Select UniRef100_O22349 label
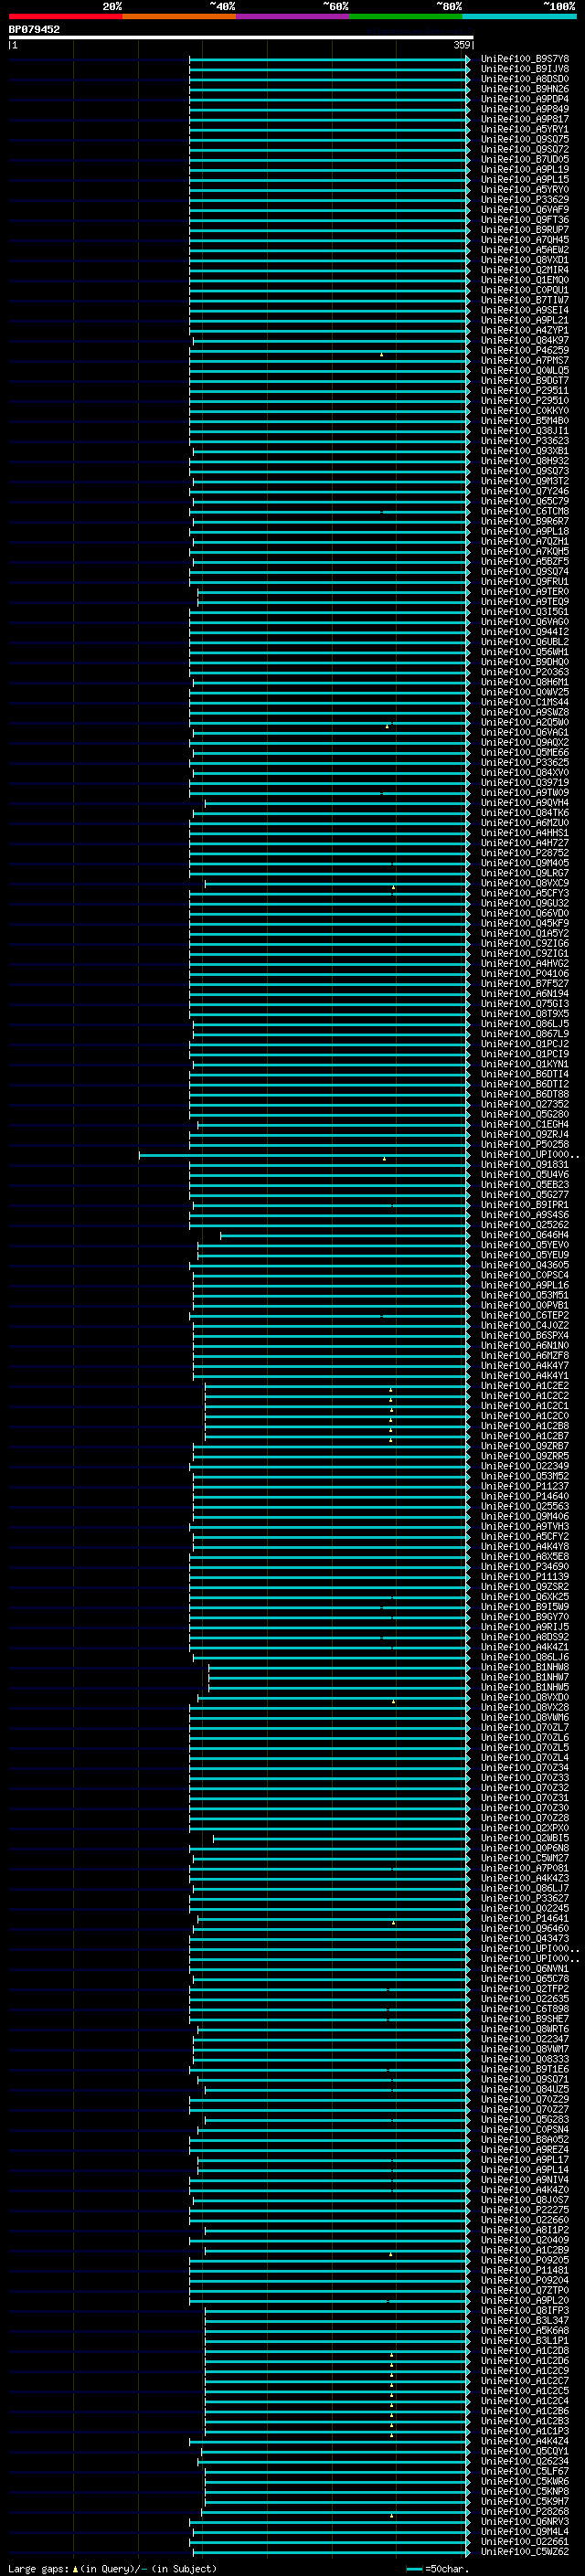Viewport: 585px width, 2576px height. pos(525,1466)
